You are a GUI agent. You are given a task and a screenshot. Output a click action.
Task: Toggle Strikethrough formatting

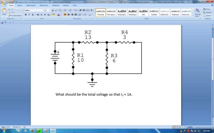pos(38,15)
